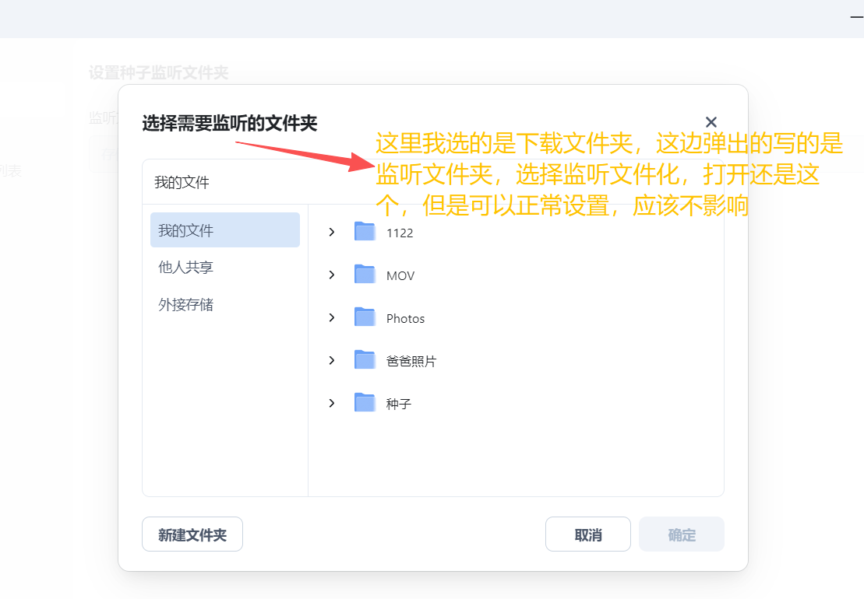Expand the 爸爸照片 folder
864x599 pixels.
[x=332, y=360]
